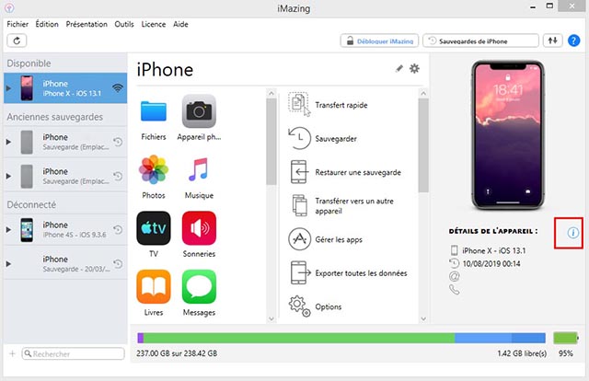This screenshot has width=589, height=381.
Task: Click the Exporter toutes les données icon
Action: point(300,272)
